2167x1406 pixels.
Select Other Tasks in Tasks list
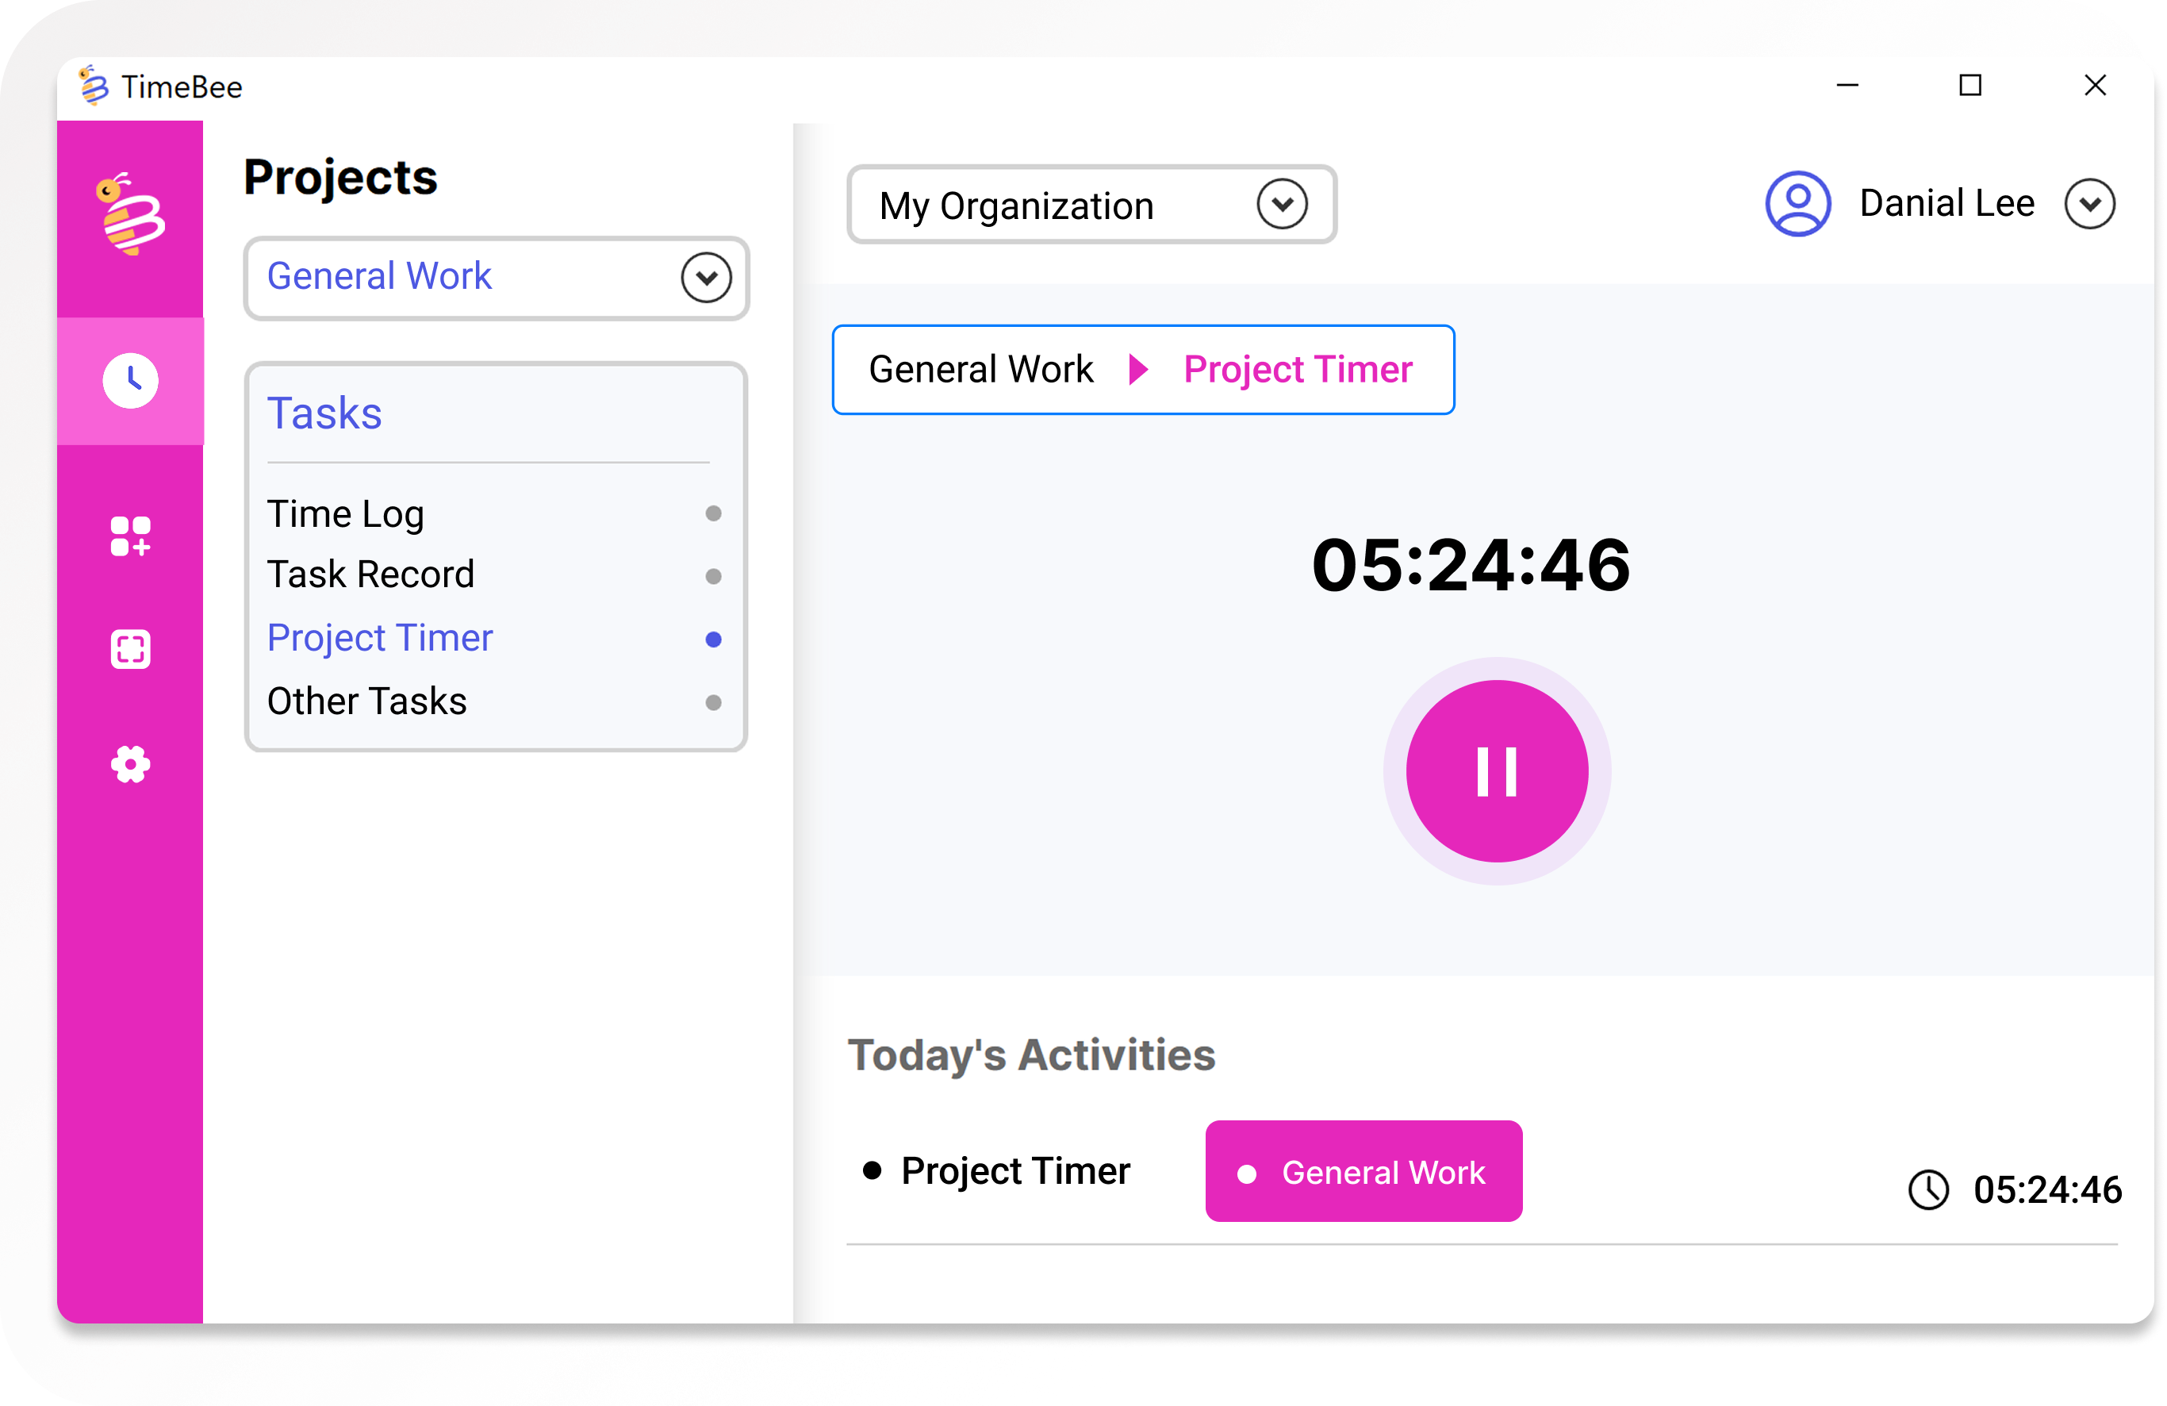click(366, 701)
